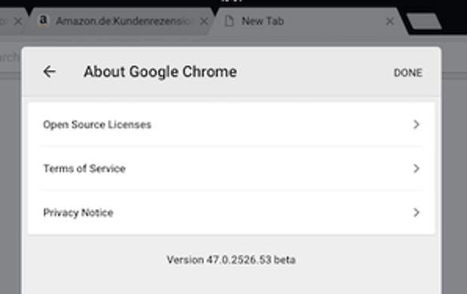Close the Amazon.de tab

(x=204, y=21)
